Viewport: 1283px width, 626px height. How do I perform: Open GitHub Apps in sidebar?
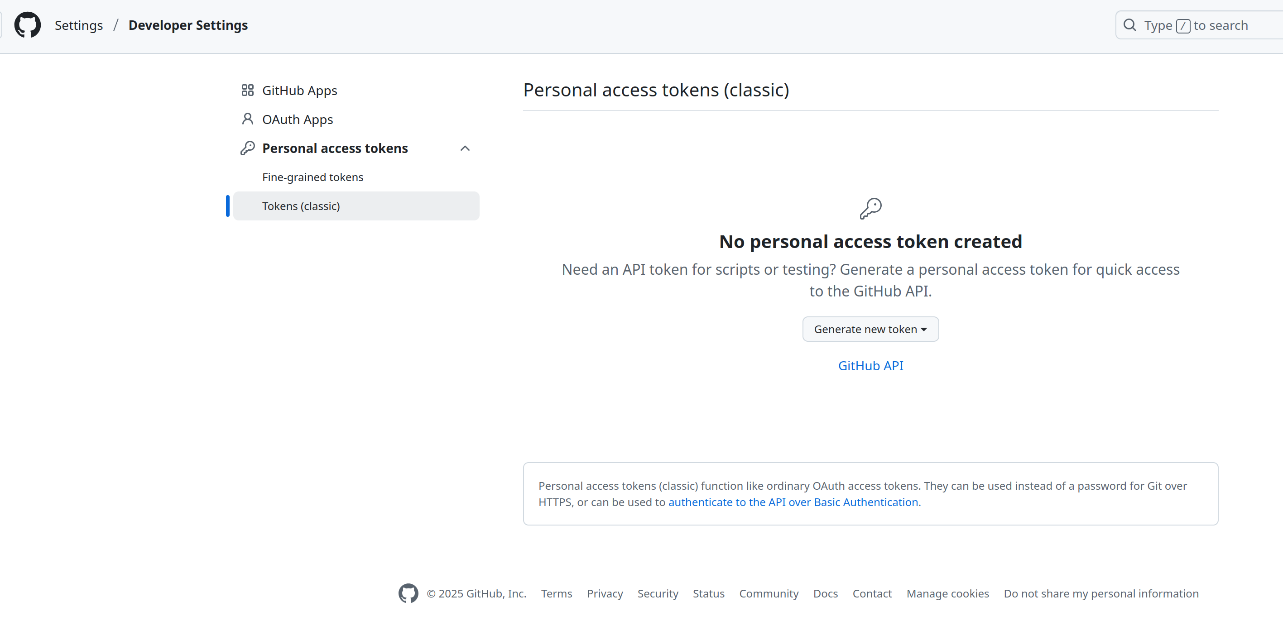(x=356, y=90)
